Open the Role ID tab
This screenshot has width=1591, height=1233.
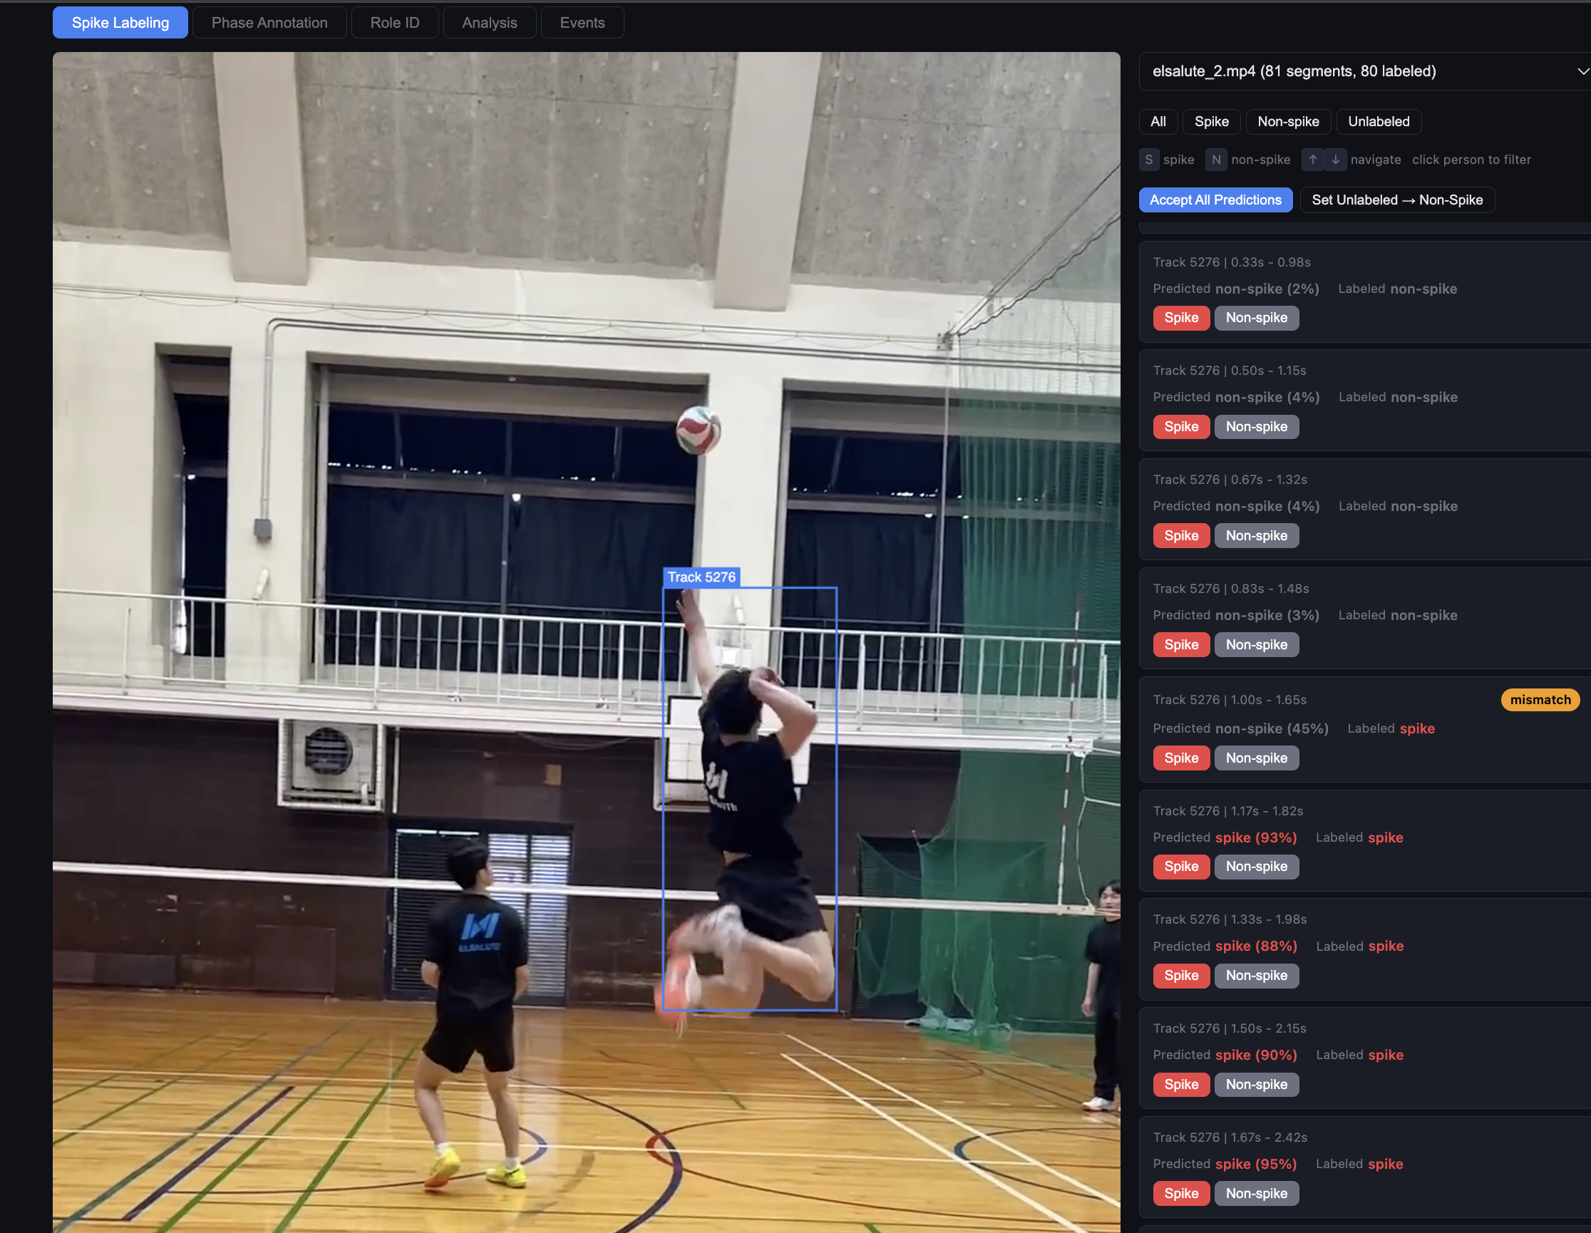pos(394,23)
